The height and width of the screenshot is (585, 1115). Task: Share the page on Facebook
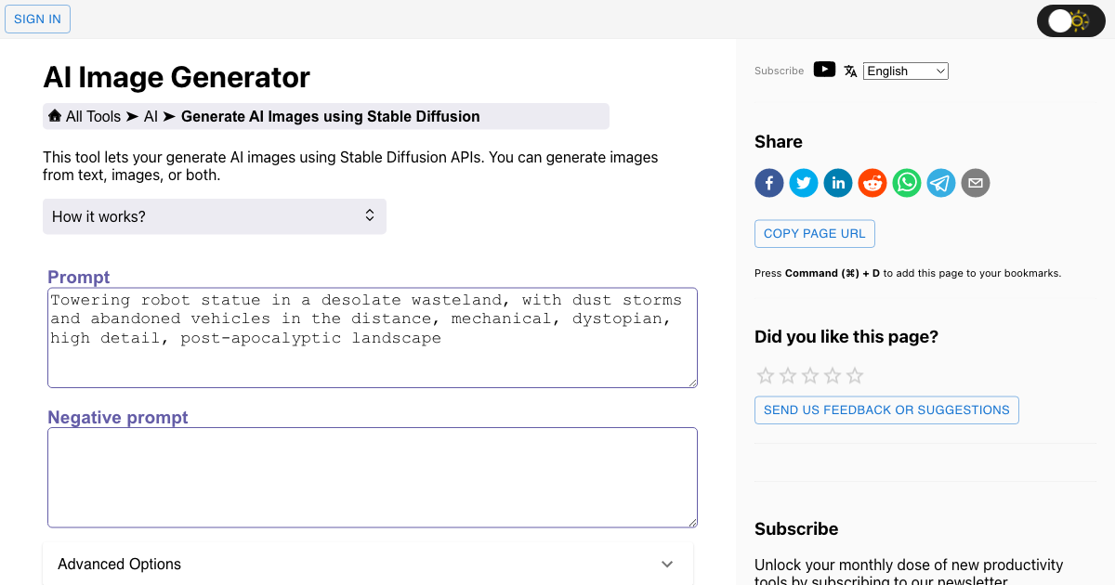(768, 182)
